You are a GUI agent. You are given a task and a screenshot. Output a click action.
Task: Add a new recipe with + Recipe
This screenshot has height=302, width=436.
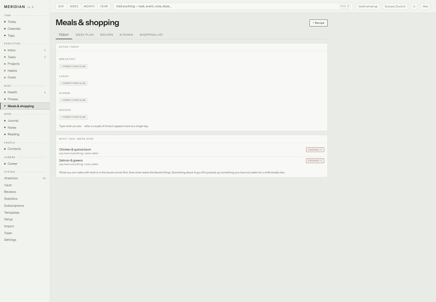coord(318,23)
